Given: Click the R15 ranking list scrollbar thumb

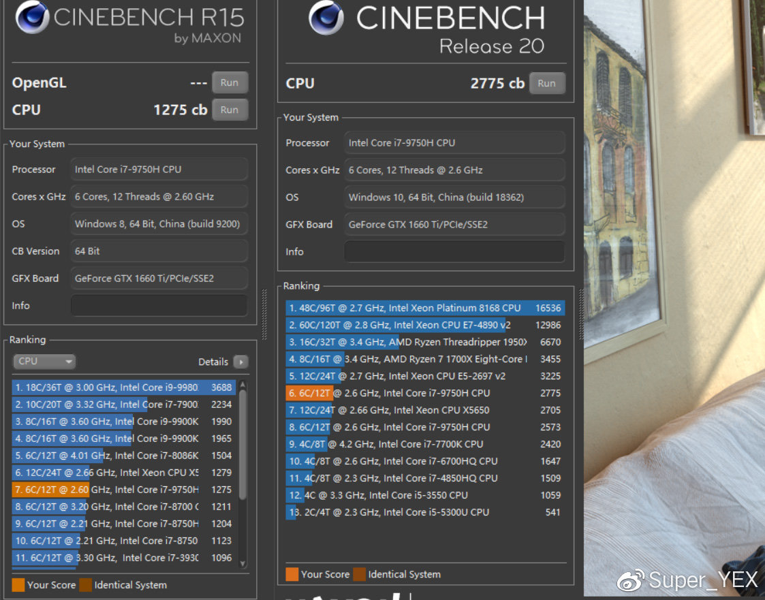Looking at the screenshot, I should (243, 444).
